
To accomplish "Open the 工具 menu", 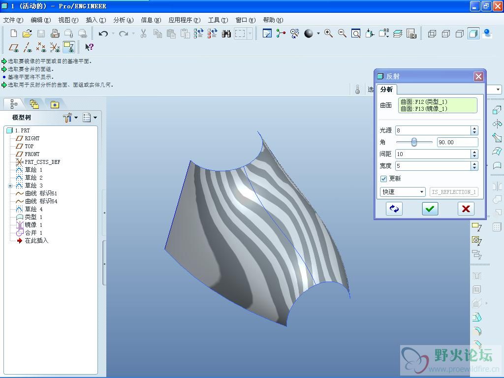I will [x=218, y=20].
